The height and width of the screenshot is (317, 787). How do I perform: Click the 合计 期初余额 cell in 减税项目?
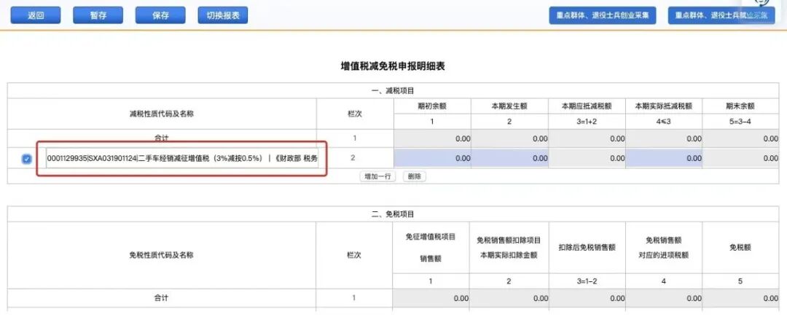(432, 139)
